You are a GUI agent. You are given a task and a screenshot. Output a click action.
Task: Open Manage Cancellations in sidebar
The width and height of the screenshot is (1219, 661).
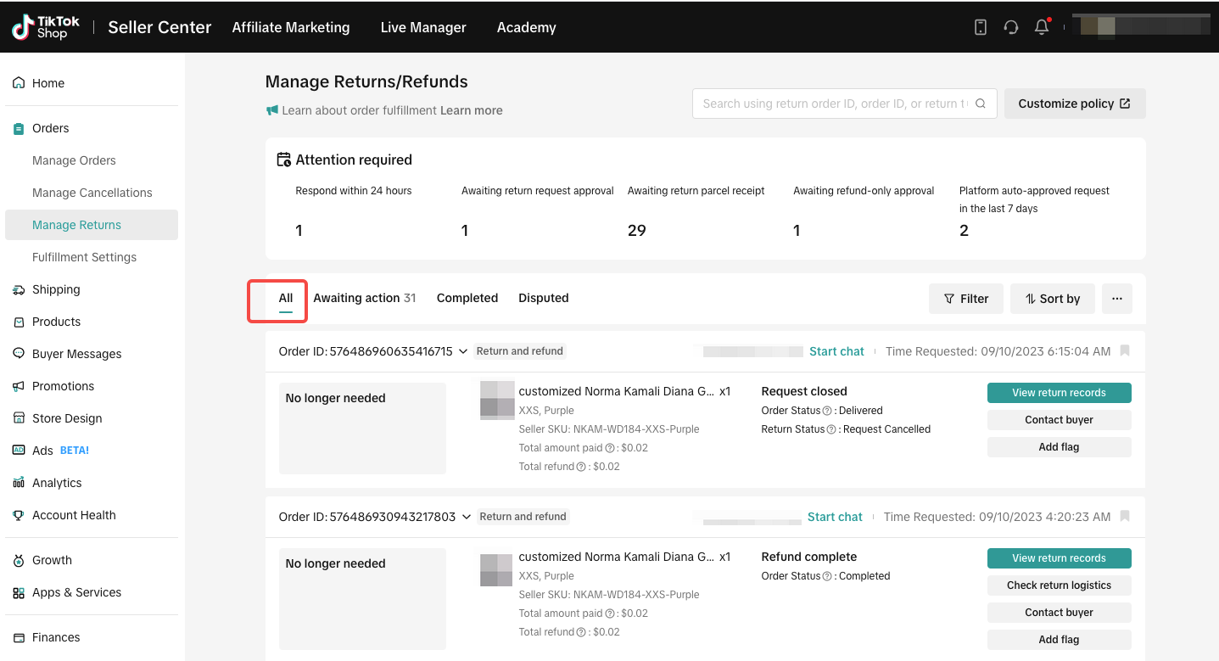[x=92, y=193]
